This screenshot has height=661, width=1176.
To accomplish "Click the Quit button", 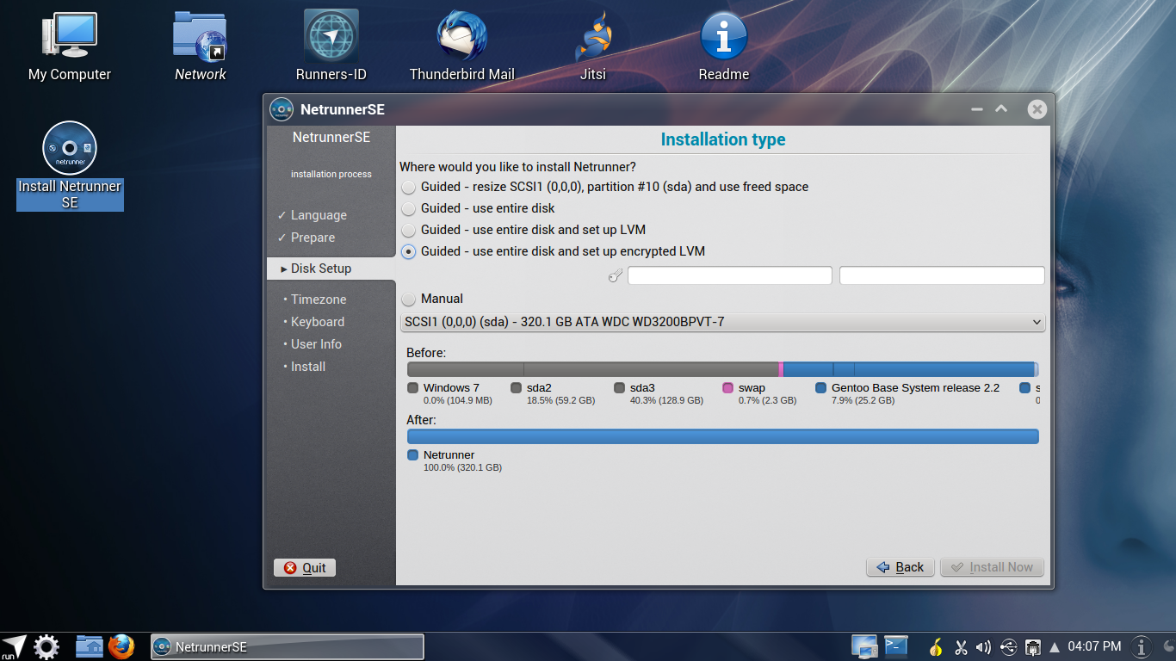I will coord(304,567).
